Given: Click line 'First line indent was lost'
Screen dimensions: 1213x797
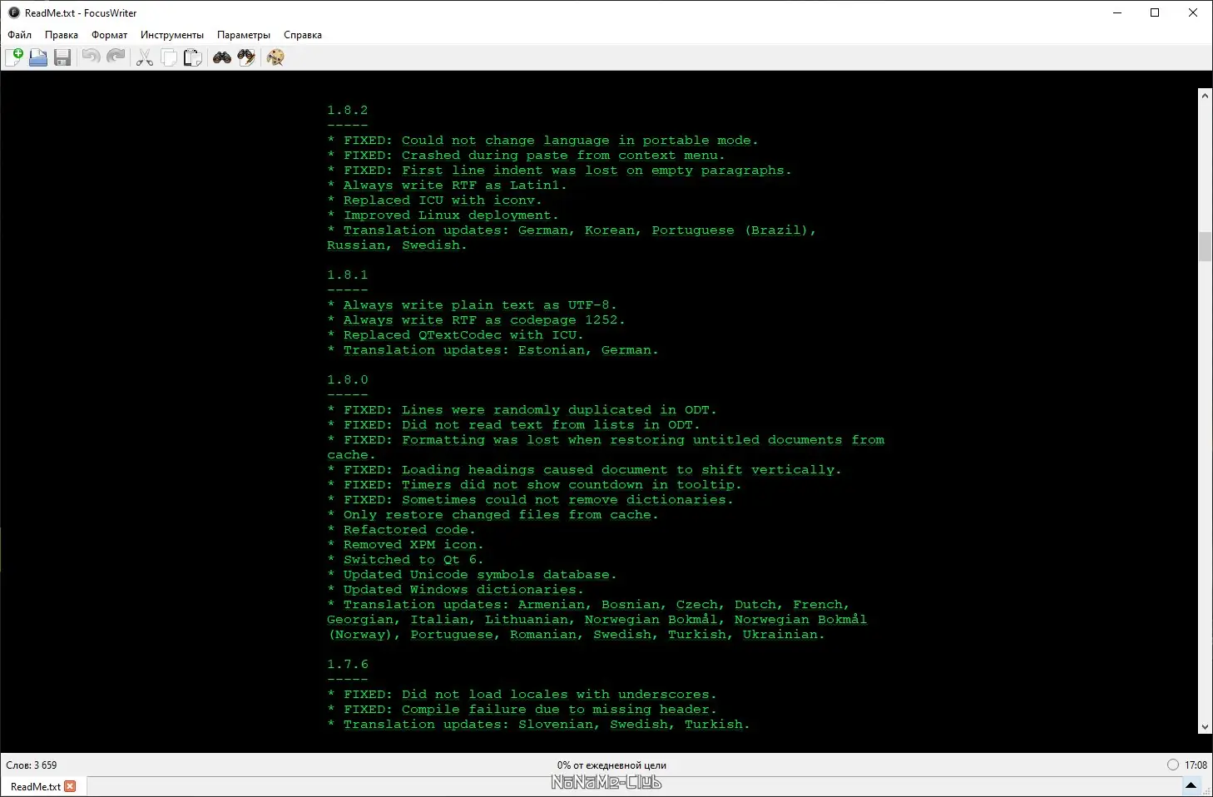Looking at the screenshot, I should 560,171.
